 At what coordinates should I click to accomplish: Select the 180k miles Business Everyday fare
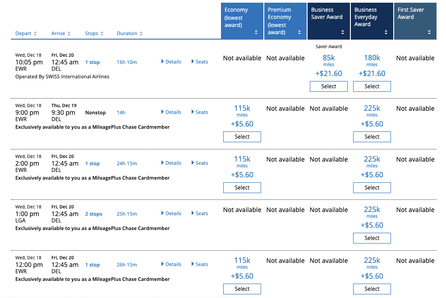372,86
